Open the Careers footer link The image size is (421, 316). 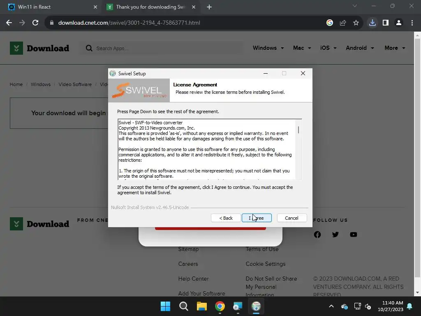188,264
